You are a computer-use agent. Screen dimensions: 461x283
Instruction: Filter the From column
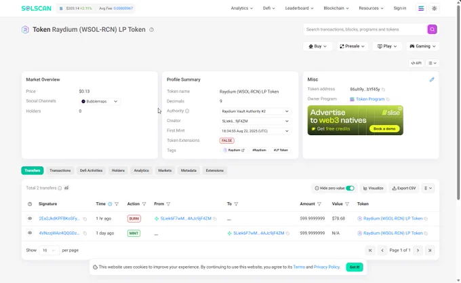pos(168,204)
